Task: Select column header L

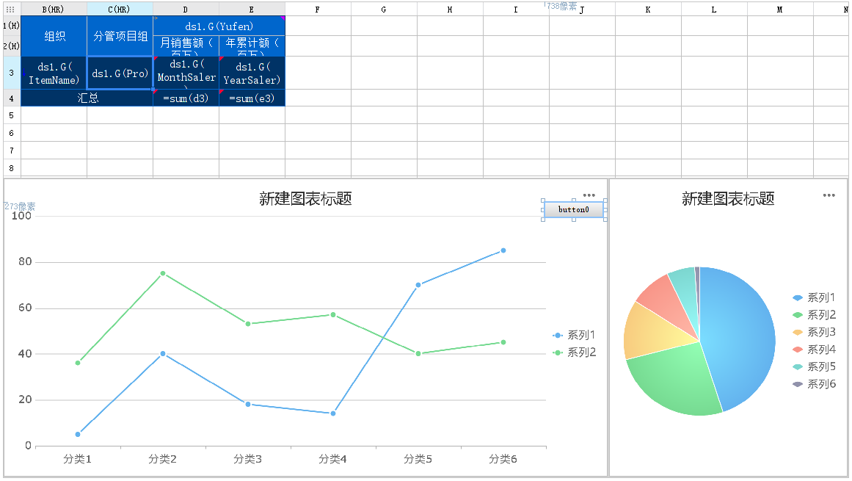Action: click(x=714, y=10)
